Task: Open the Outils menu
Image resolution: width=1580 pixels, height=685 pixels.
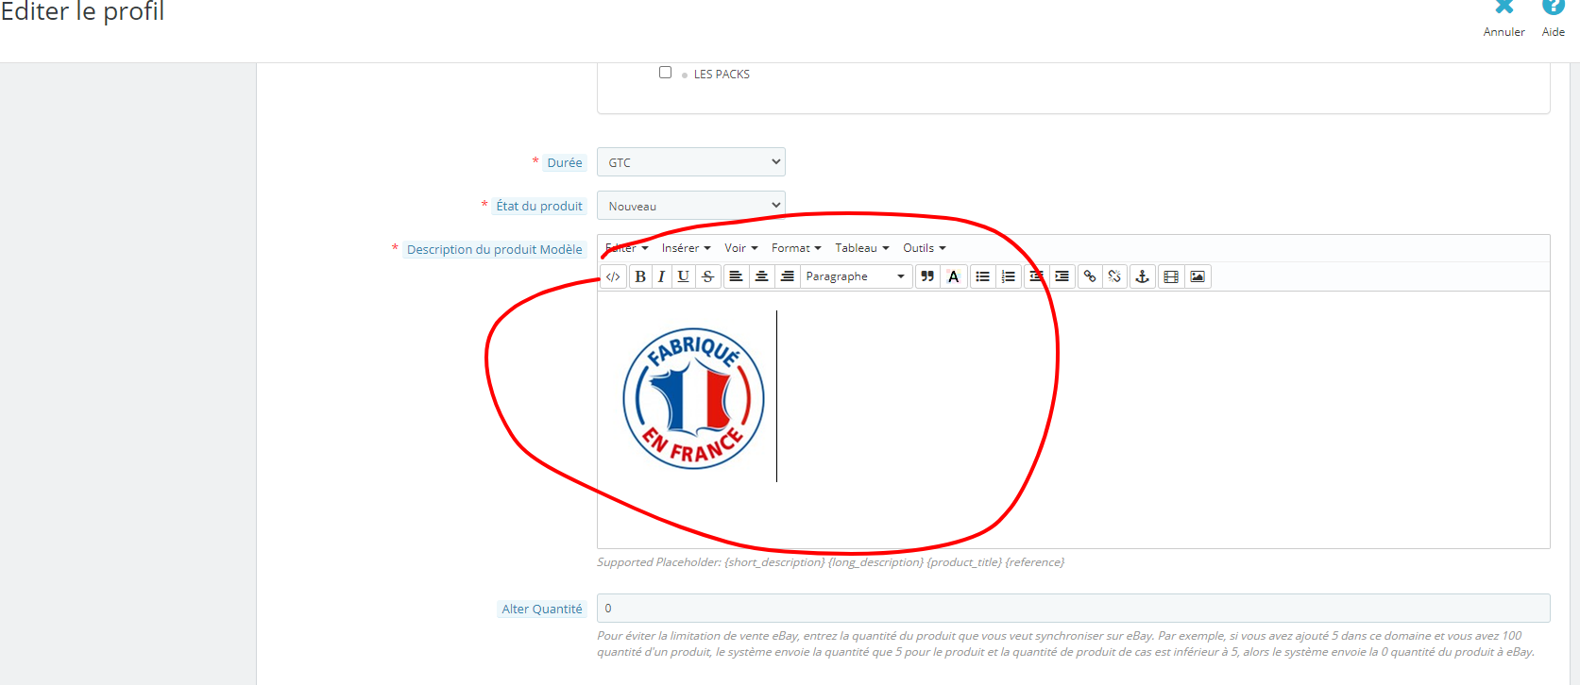Action: click(x=924, y=248)
